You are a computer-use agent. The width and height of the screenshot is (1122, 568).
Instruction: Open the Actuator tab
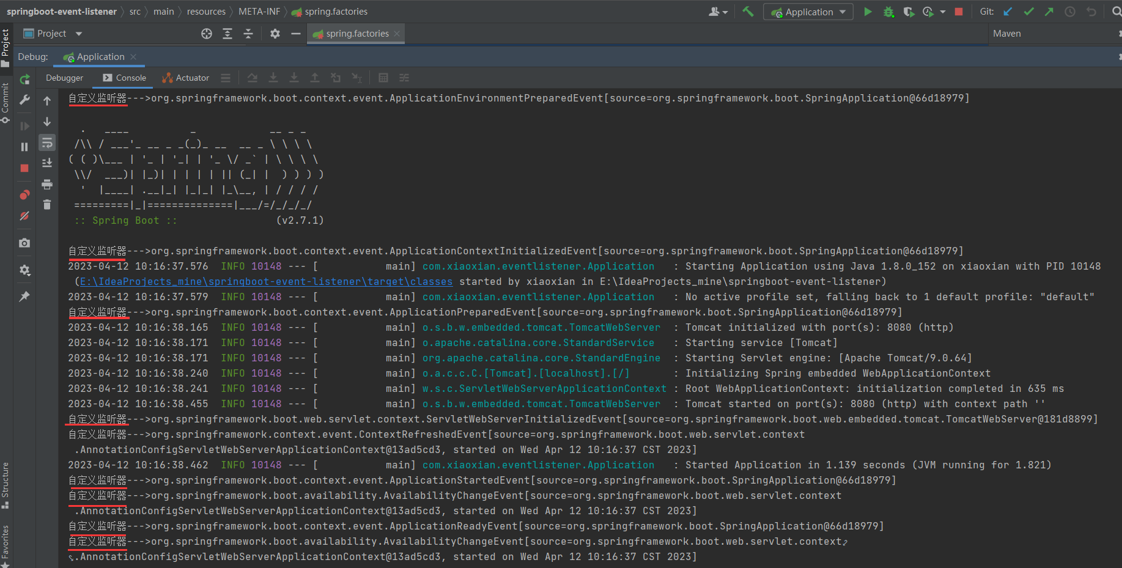(185, 78)
